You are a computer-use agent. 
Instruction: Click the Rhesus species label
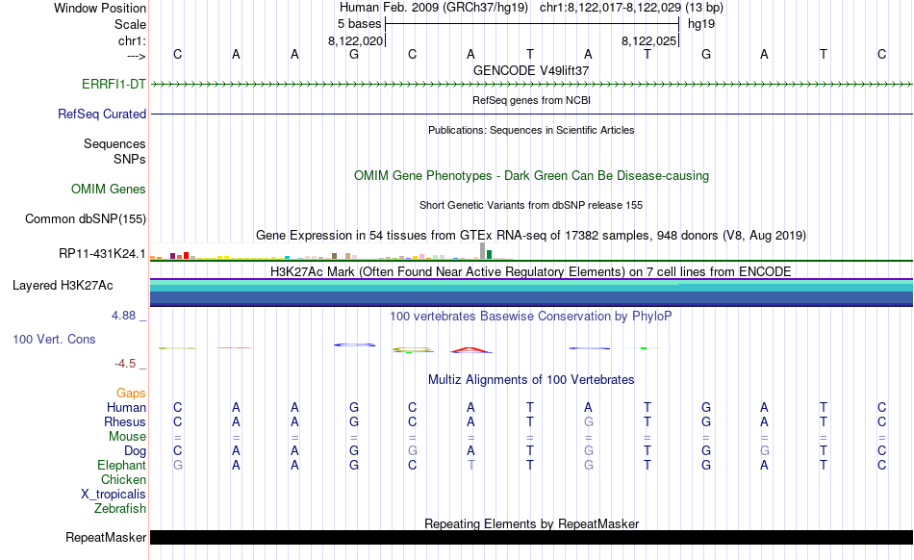point(125,421)
